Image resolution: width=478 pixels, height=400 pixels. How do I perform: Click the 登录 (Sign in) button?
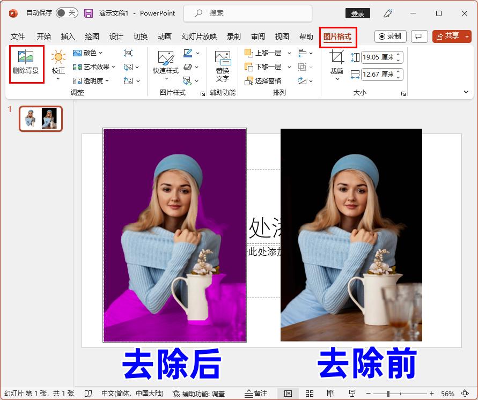357,13
